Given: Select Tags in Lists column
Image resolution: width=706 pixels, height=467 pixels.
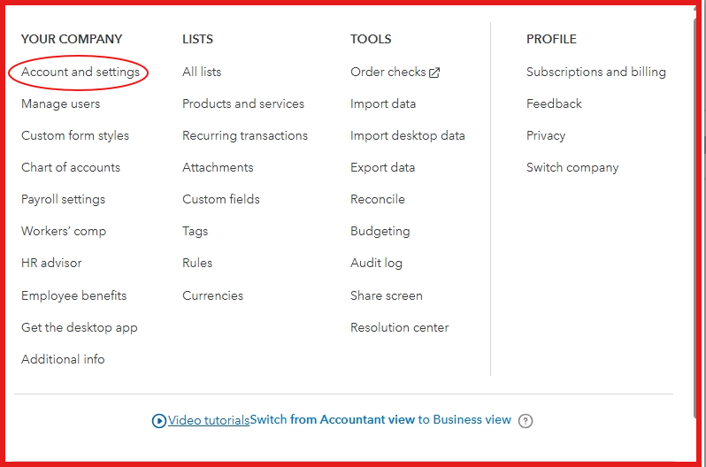Looking at the screenshot, I should (195, 232).
